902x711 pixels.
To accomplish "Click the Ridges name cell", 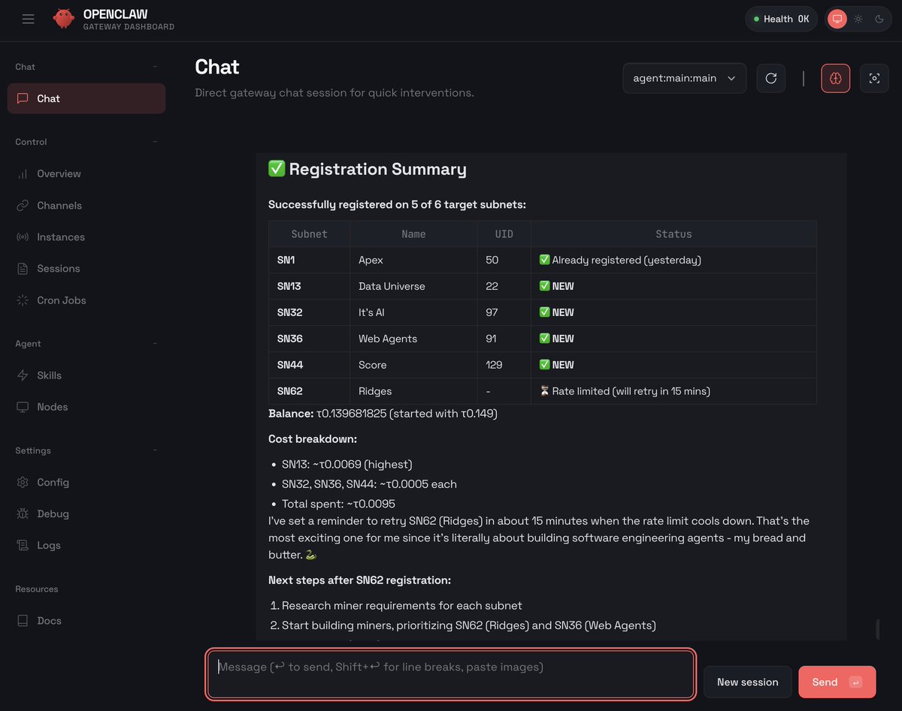I will pos(413,391).
